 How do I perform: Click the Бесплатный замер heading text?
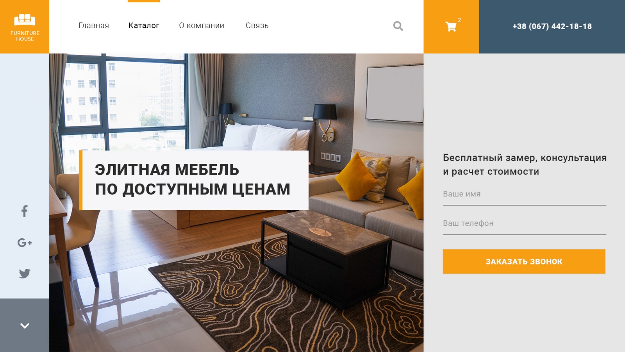point(525,164)
